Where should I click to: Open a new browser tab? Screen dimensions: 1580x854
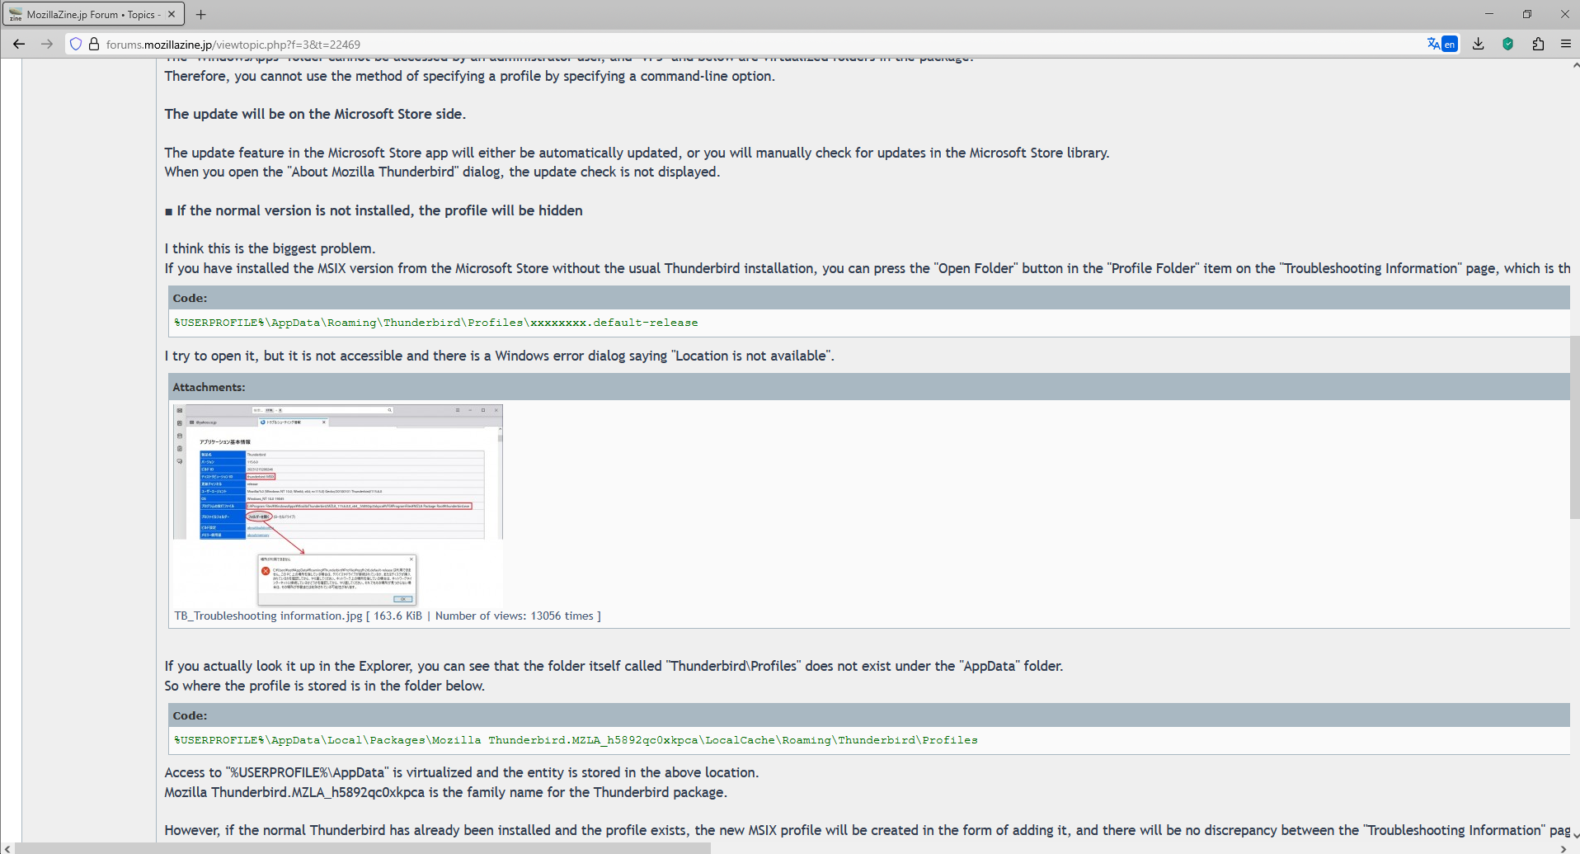pyautogui.click(x=201, y=14)
